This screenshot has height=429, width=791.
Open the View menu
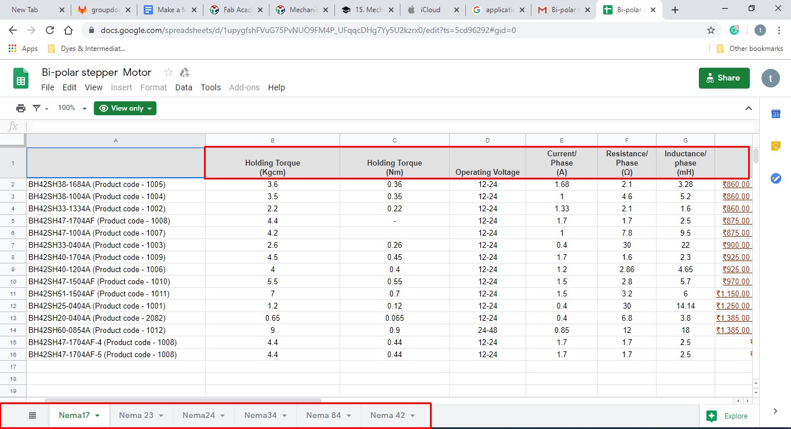(93, 87)
